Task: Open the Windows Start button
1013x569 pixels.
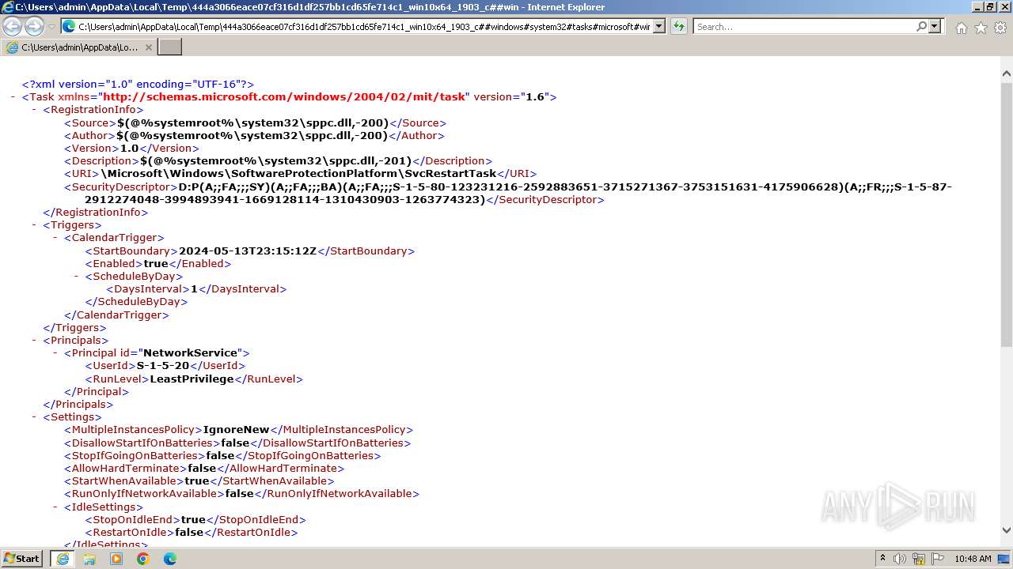Action: pos(21,559)
